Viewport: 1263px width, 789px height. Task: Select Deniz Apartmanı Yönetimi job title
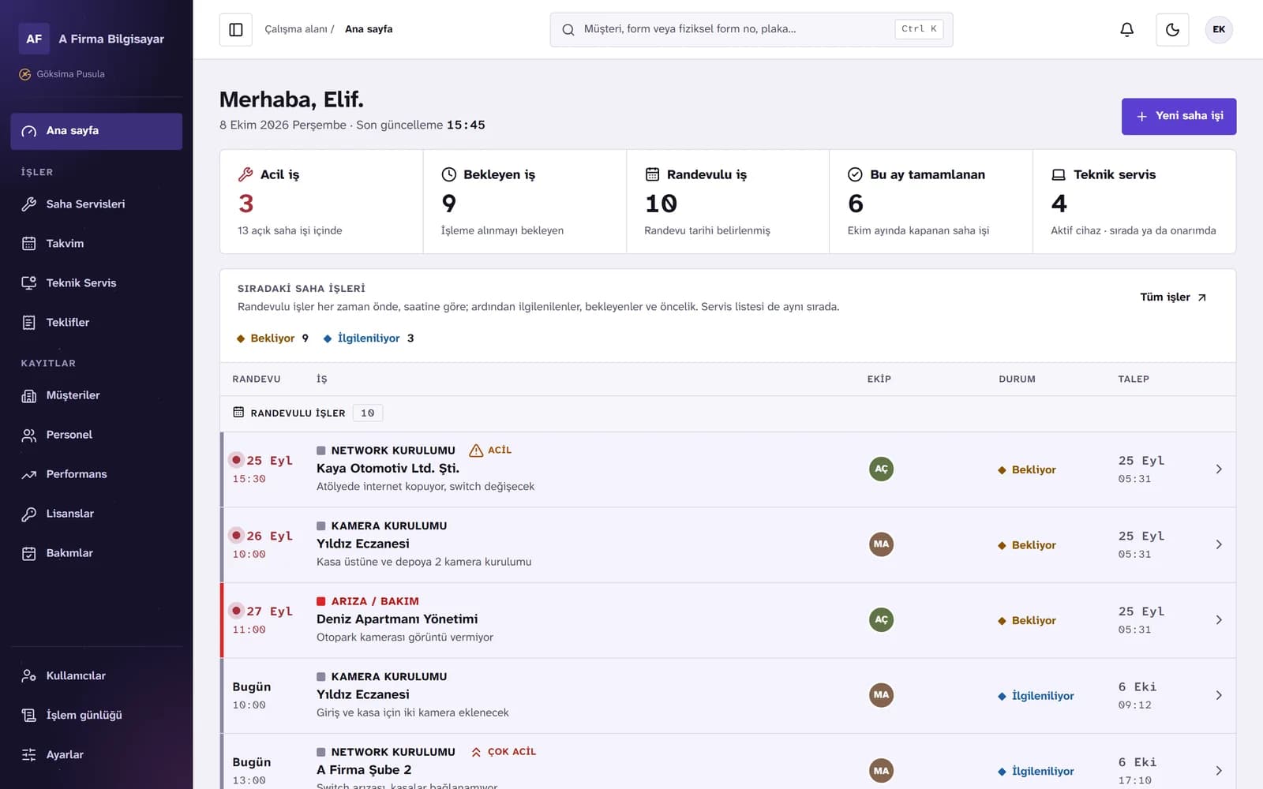397,619
